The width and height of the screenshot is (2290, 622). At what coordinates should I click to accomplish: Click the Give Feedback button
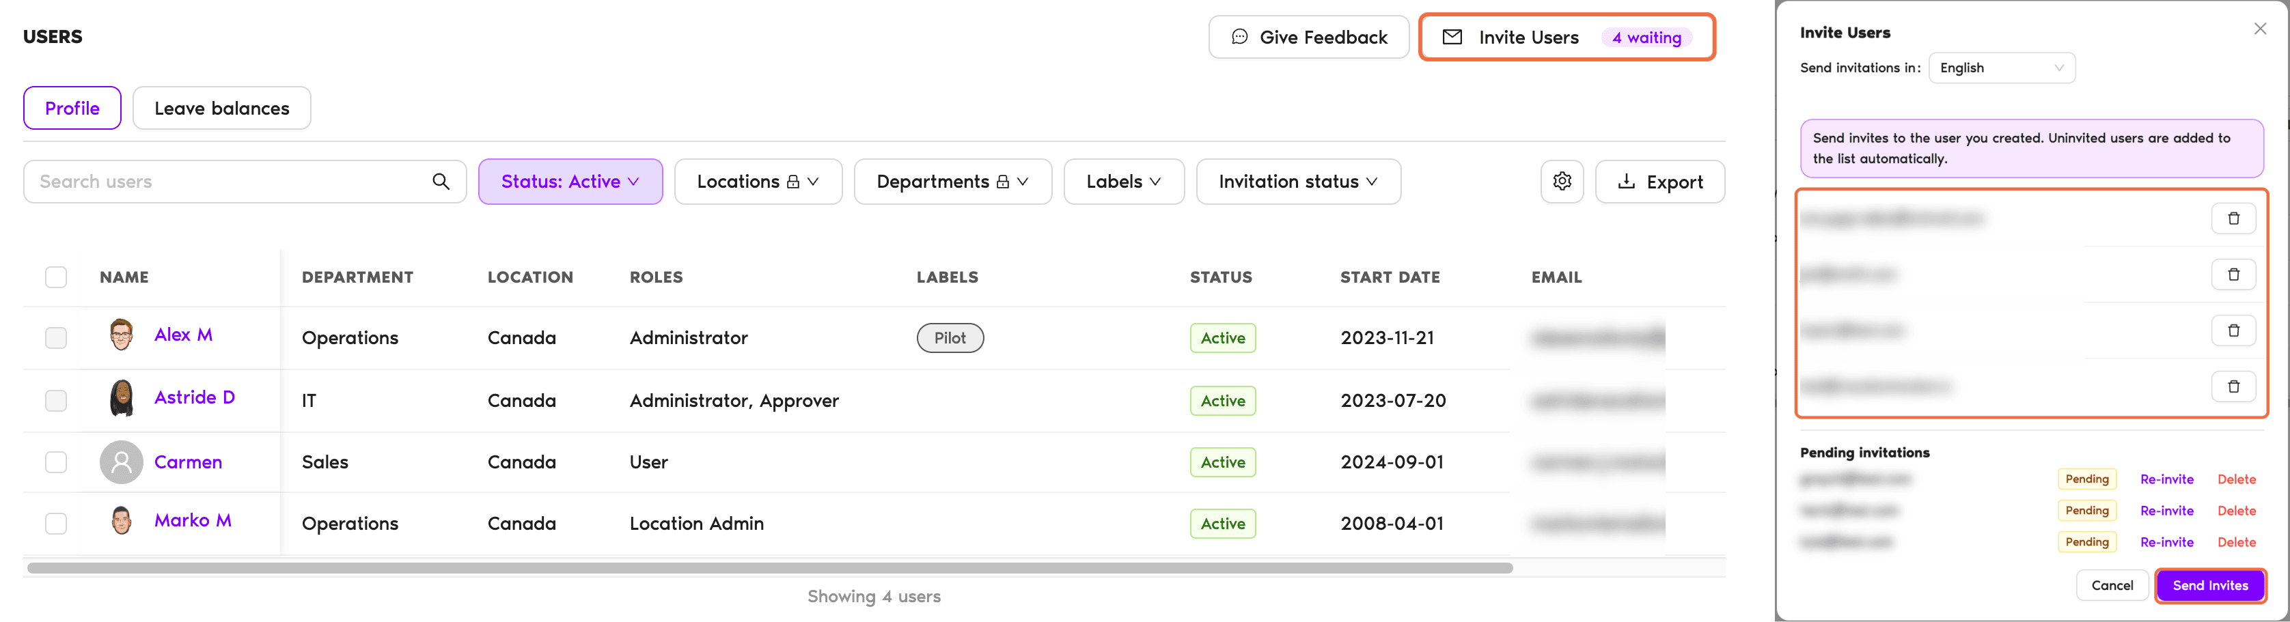pos(1308,38)
